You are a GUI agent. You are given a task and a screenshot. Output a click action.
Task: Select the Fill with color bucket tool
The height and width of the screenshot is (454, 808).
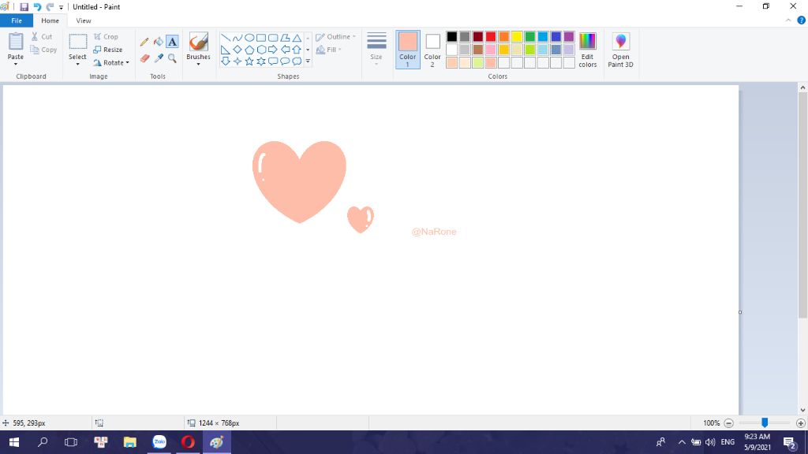(158, 42)
